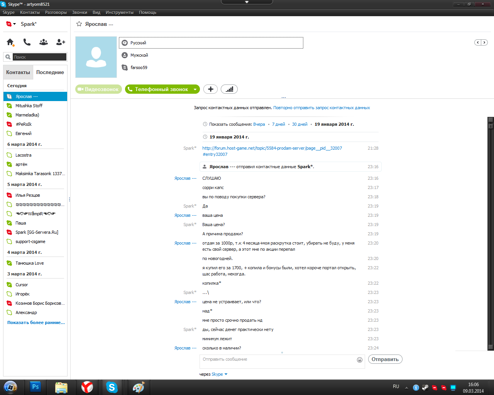The width and height of the screenshot is (494, 395).
Task: Select contact Илья Резцов
Action: 36,195
